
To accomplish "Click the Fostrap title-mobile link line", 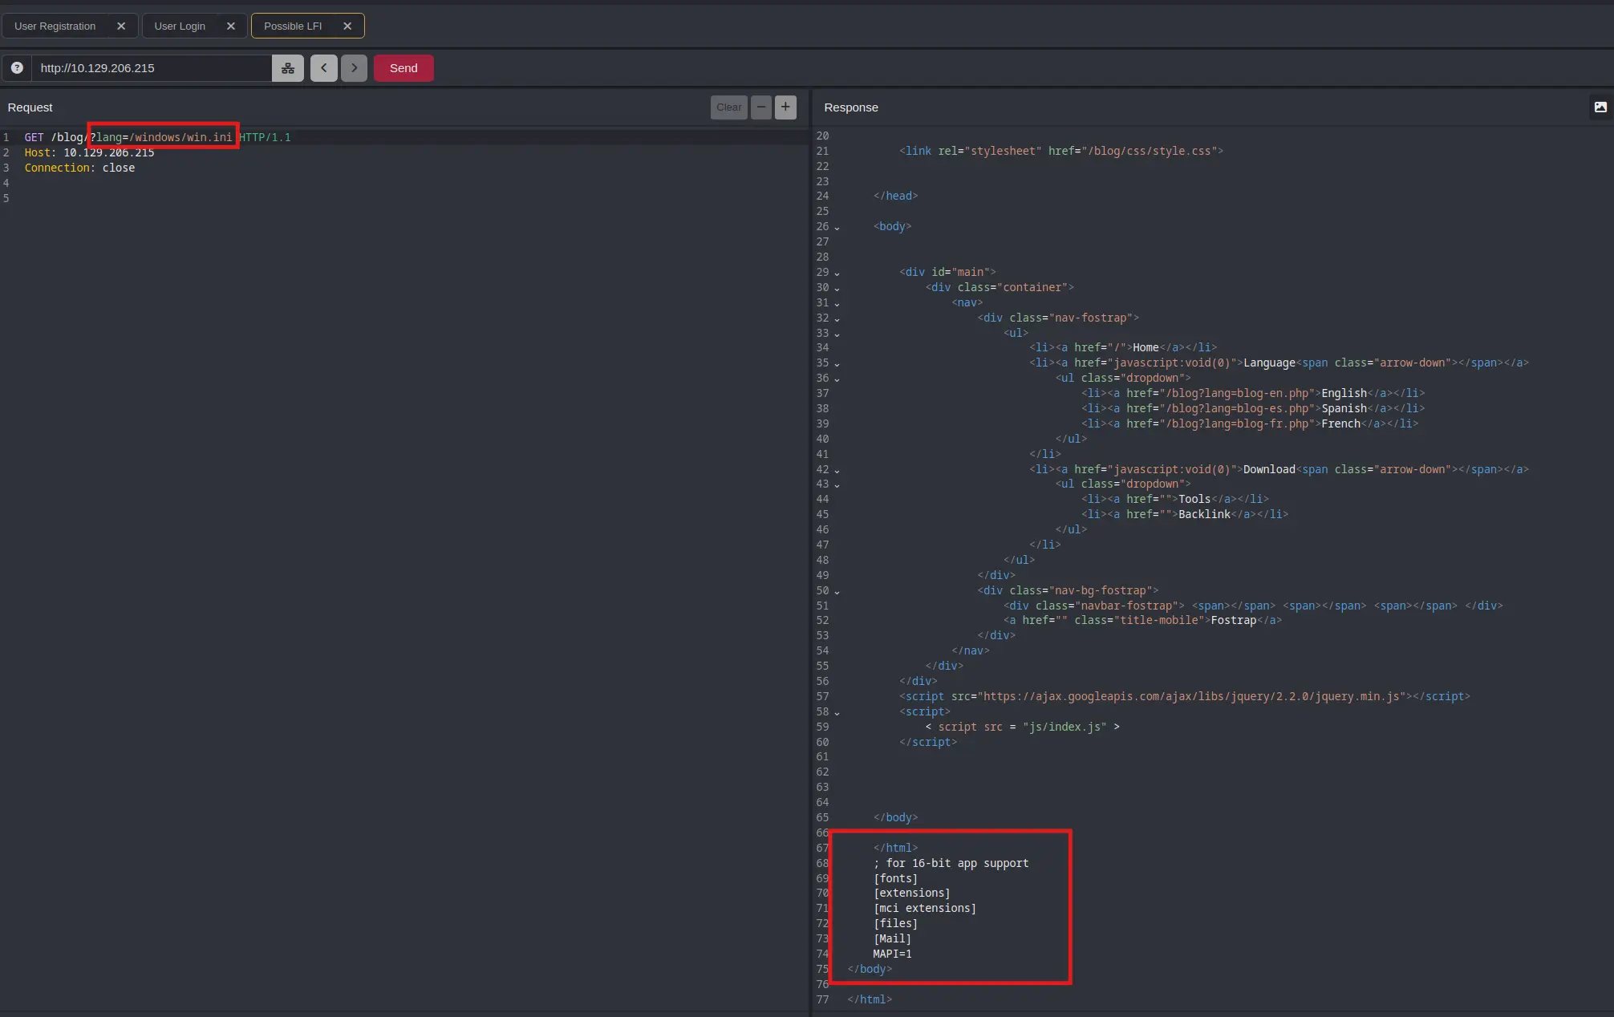I will pyautogui.click(x=1142, y=620).
